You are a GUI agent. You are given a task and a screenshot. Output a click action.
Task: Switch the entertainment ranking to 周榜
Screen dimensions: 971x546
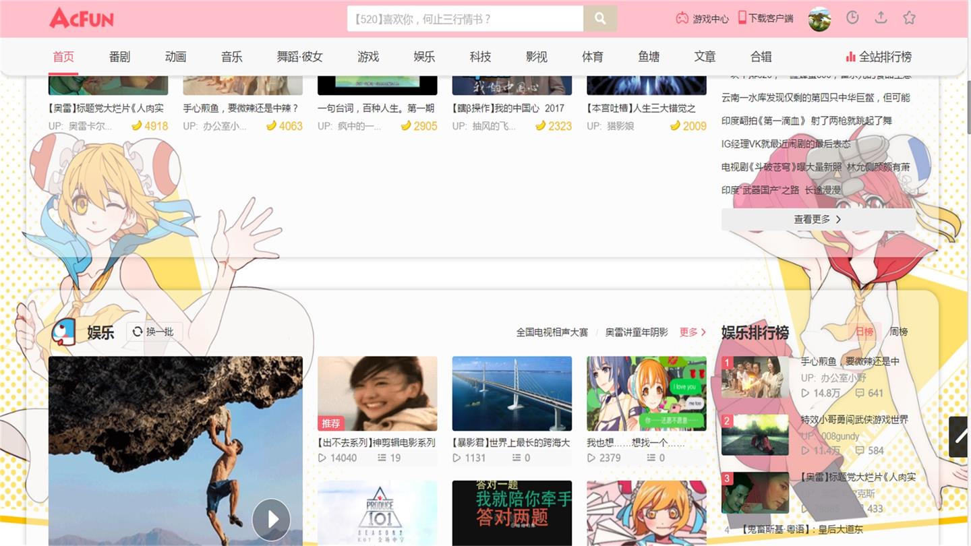900,332
